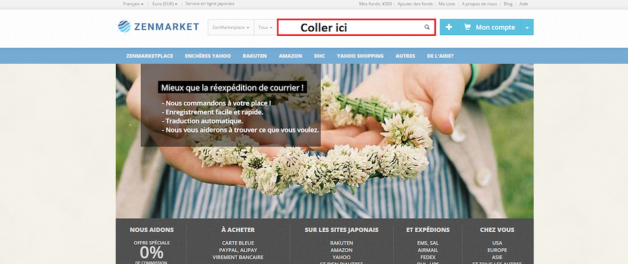
Task: Click the ET EXPÉDIONS heading
Action: point(428,230)
